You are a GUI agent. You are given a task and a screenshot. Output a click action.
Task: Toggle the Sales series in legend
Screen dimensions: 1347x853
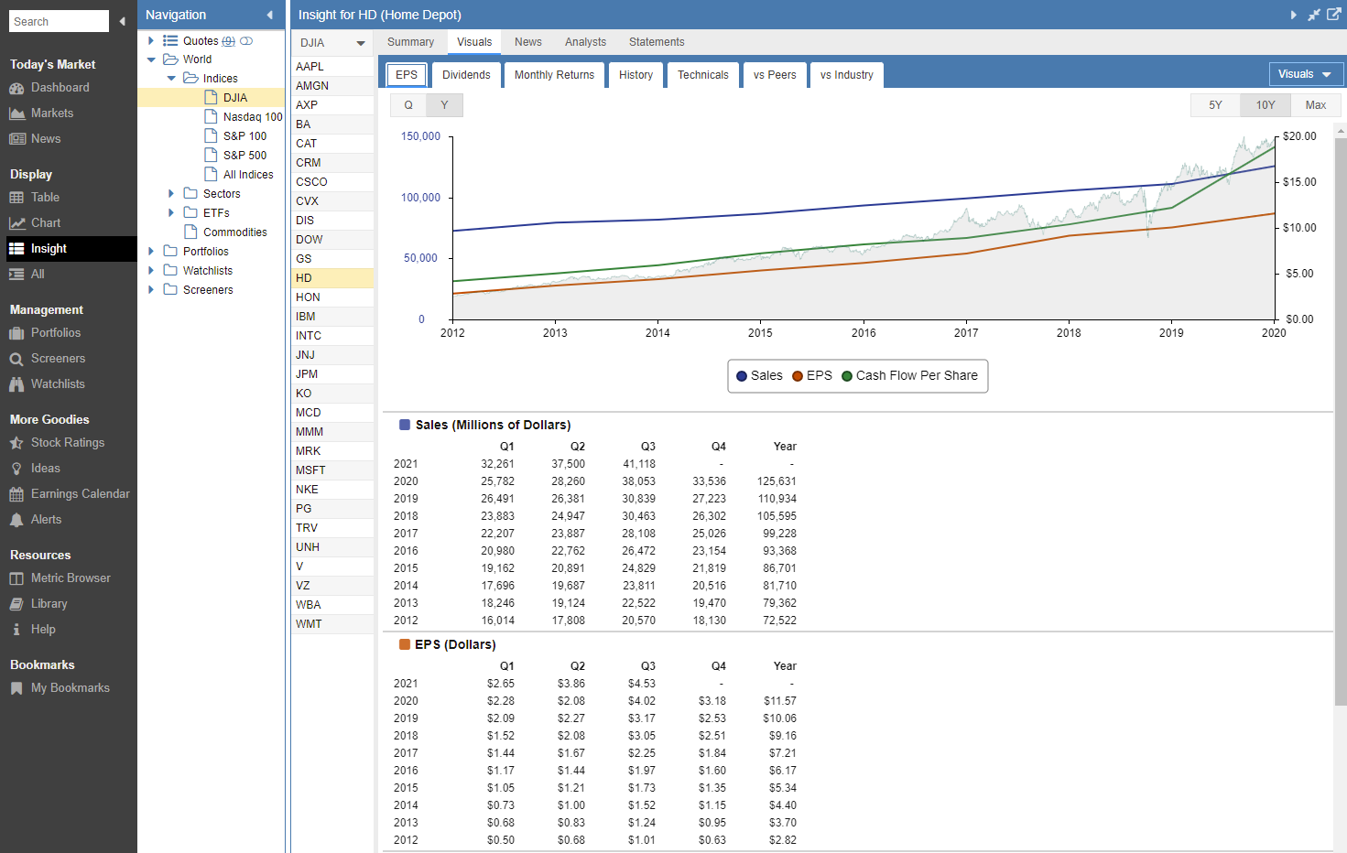[x=759, y=376]
